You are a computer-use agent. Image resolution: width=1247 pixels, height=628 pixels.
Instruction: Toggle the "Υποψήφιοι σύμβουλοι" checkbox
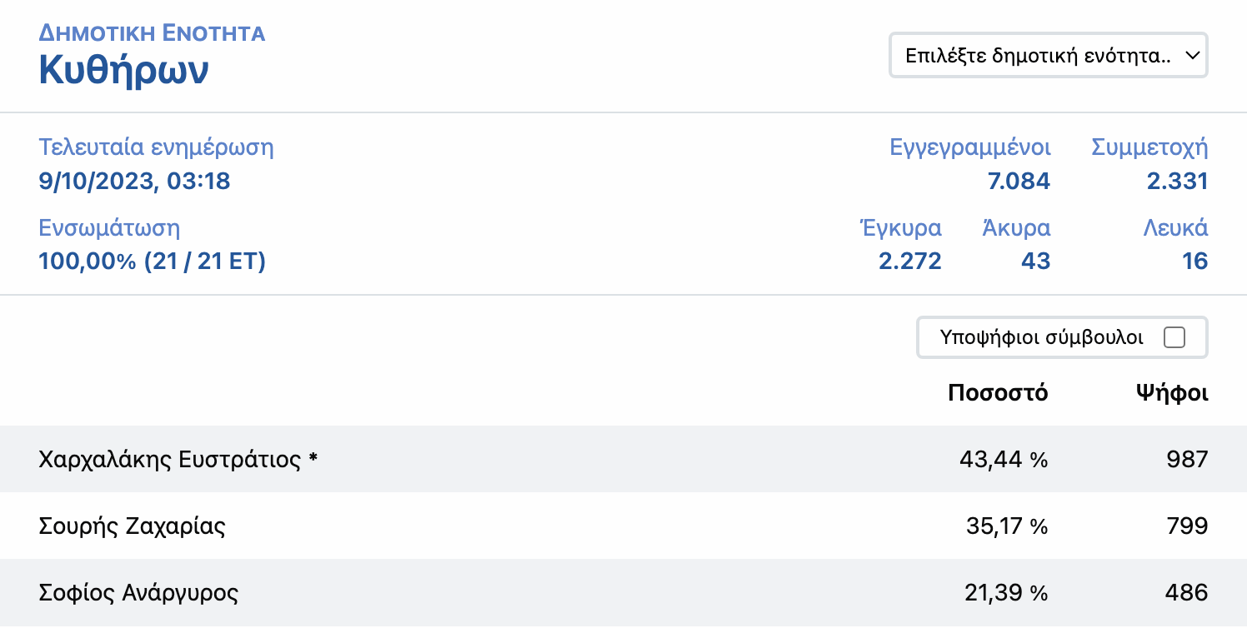1174,337
